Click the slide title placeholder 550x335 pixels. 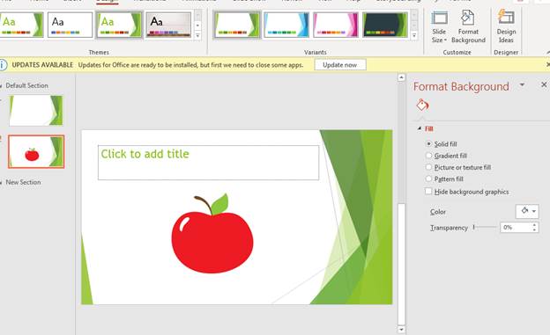pyautogui.click(x=208, y=163)
